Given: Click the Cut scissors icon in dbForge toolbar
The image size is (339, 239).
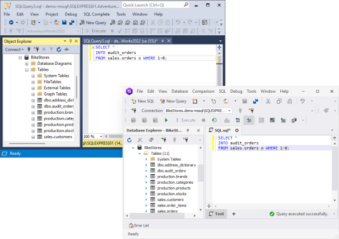Looking at the screenshot, I should 268,101.
